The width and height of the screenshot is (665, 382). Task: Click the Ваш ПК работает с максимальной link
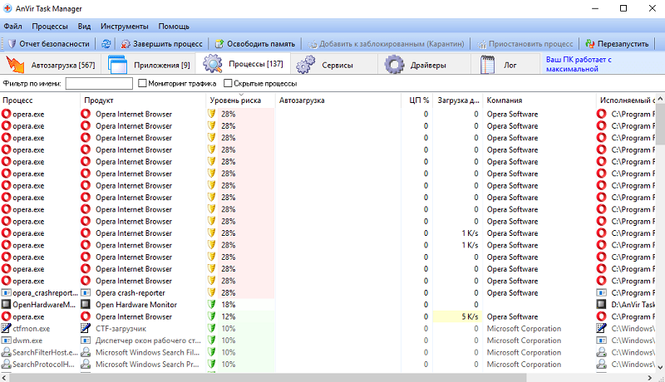pos(579,65)
